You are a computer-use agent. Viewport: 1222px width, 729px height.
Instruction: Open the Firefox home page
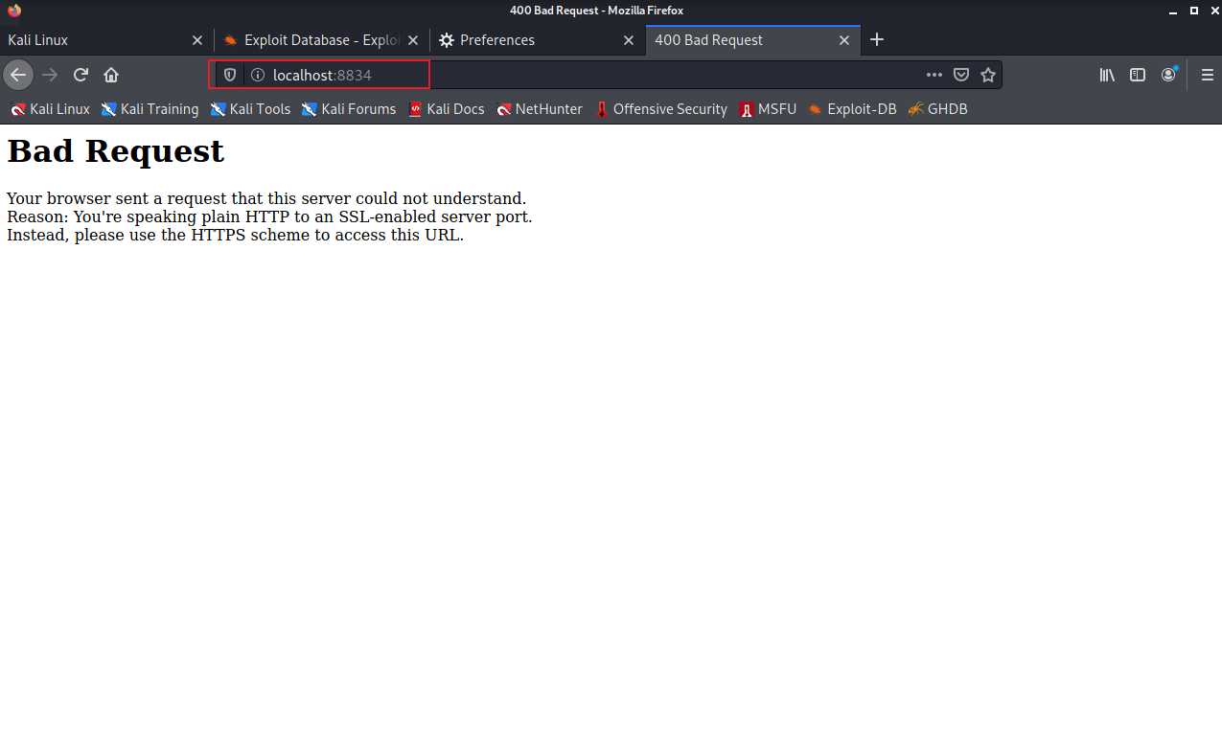[x=111, y=75]
